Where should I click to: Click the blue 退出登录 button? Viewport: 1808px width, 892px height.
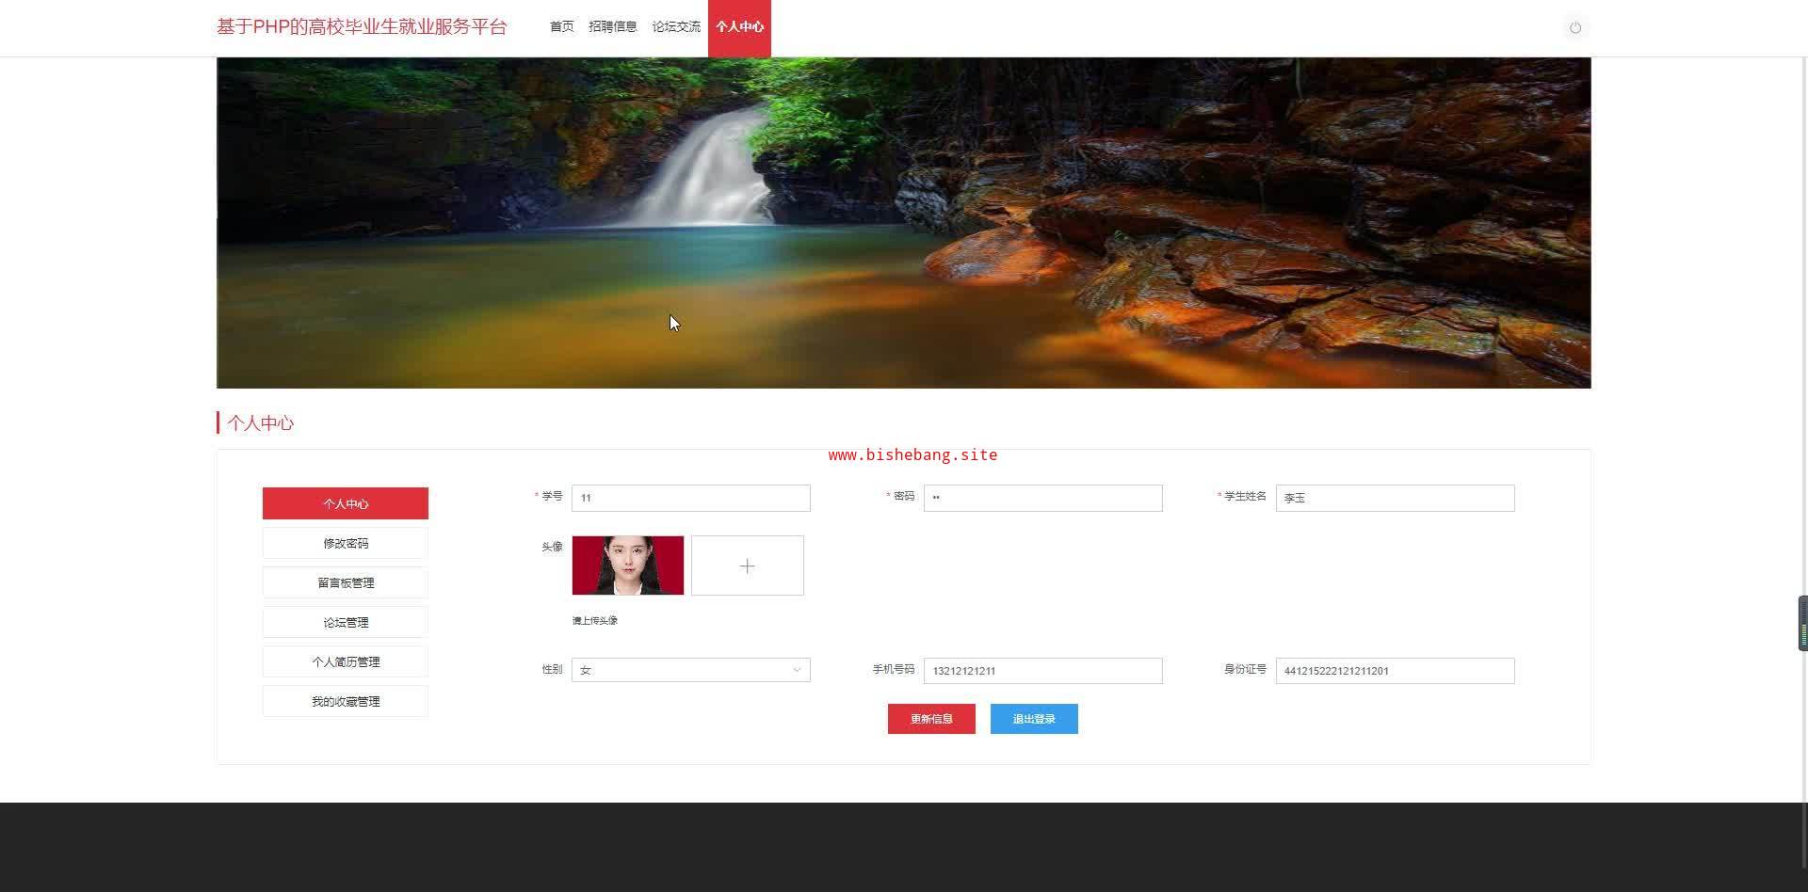pyautogui.click(x=1034, y=719)
